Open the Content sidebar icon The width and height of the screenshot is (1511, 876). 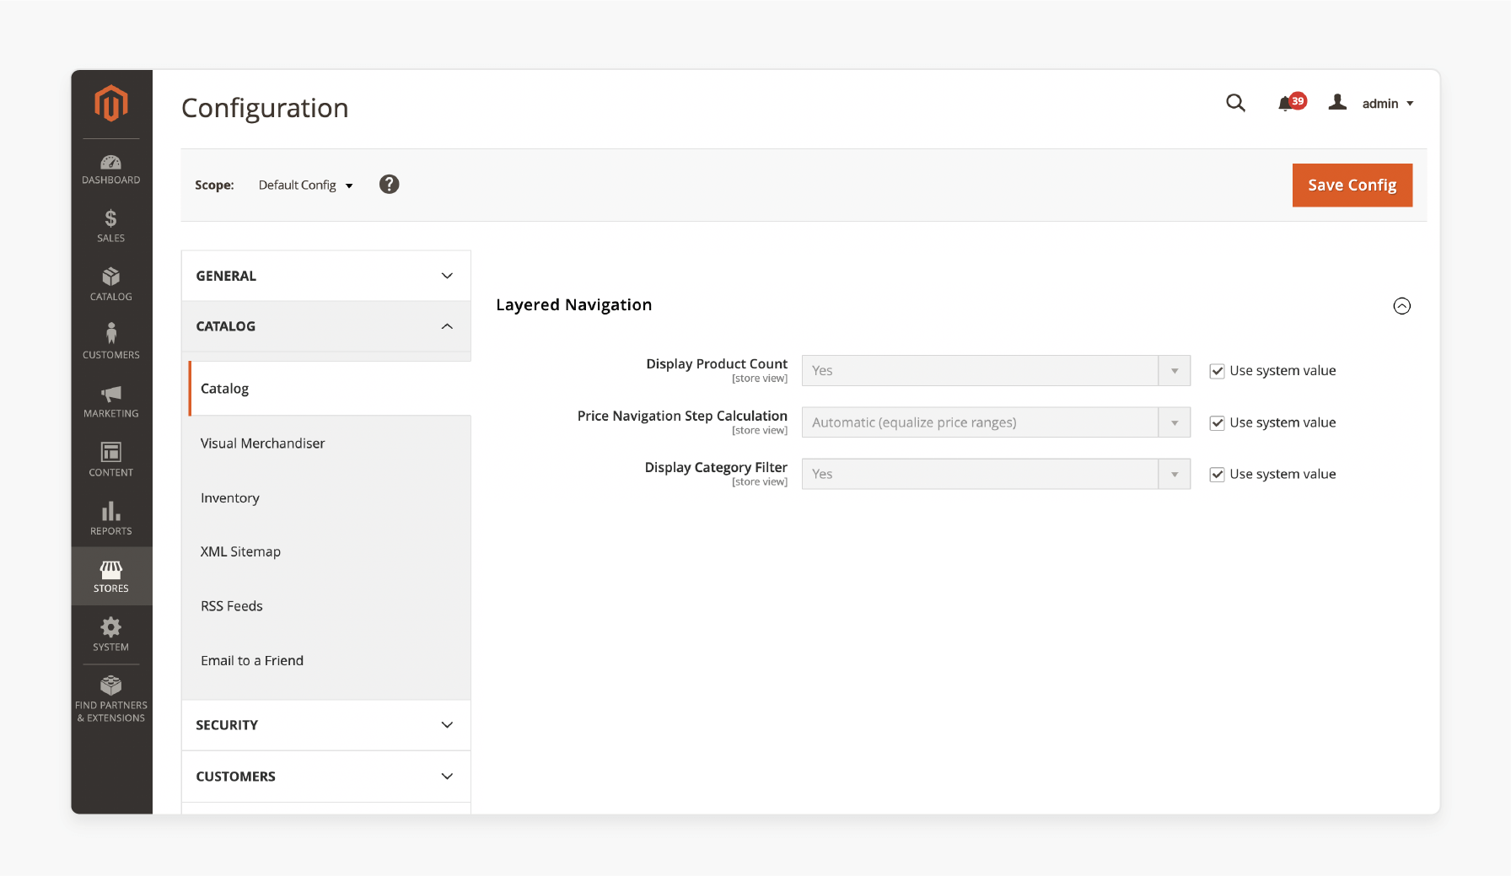tap(111, 459)
